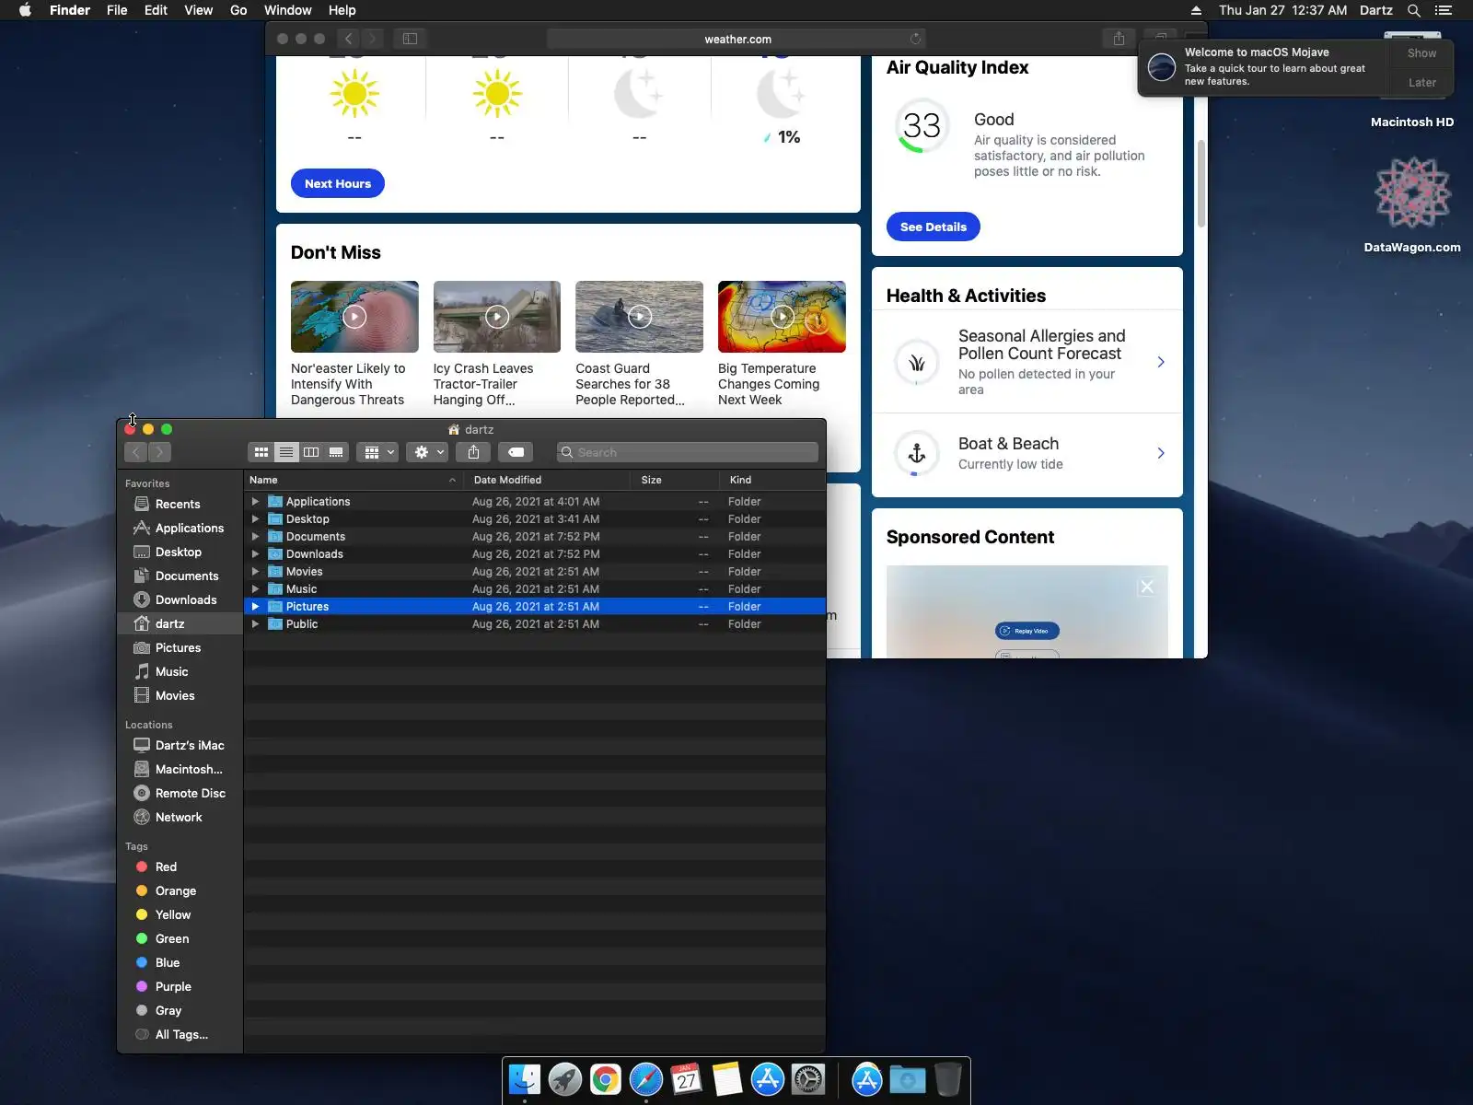This screenshot has height=1105, width=1473.
Task: Expand the Public folder row
Action: 255,624
